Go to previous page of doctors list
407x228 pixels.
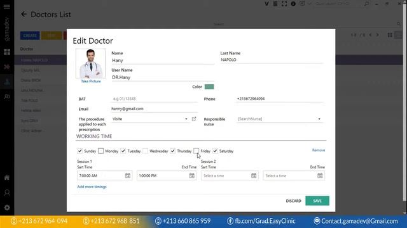[x=370, y=35]
